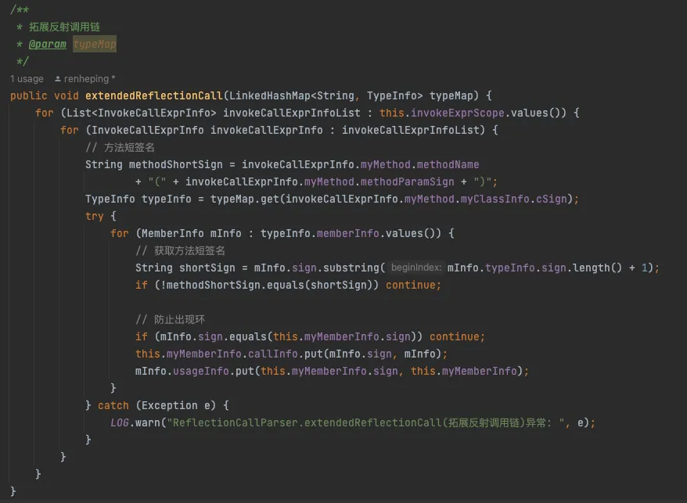Click the cSign field reference
Screen dimensions: 687x503
point(551,199)
